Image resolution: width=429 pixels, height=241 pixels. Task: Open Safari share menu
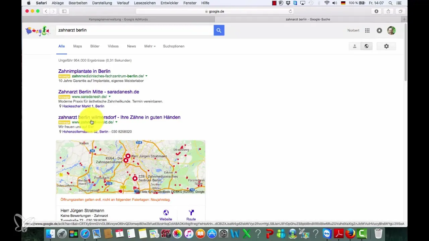(x=388, y=11)
